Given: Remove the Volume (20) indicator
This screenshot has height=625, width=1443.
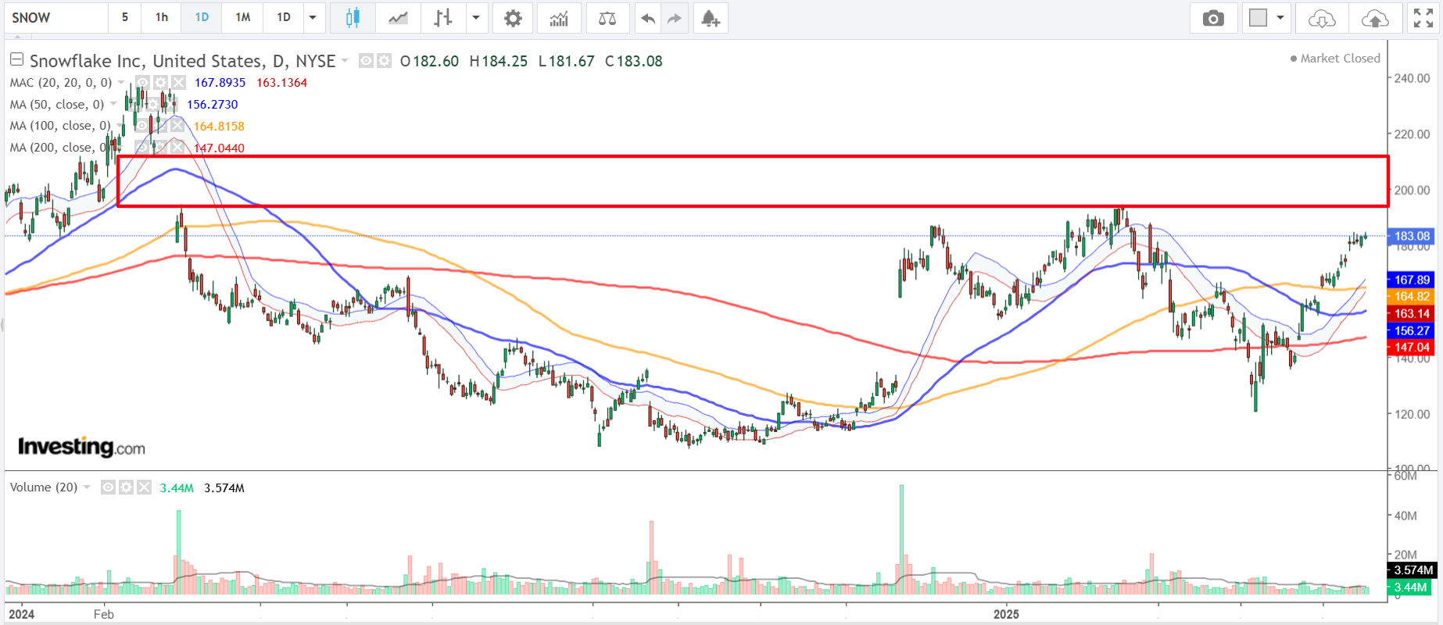Looking at the screenshot, I should (x=144, y=487).
